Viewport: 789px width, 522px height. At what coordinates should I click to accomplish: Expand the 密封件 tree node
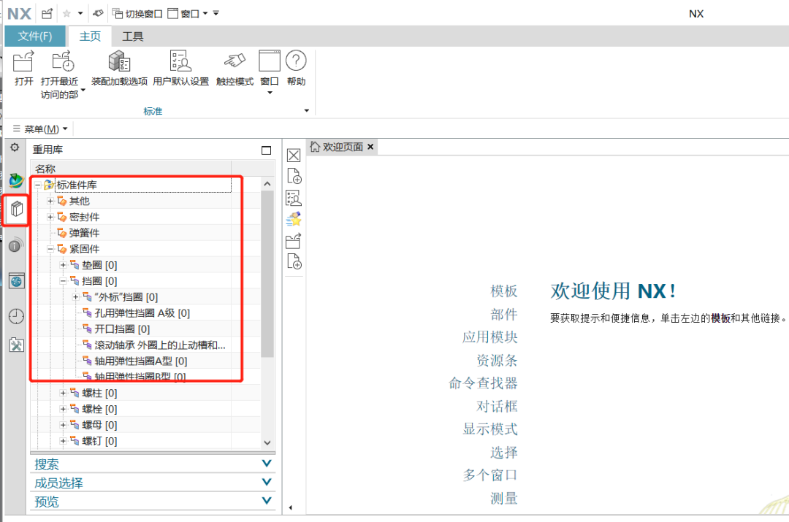click(x=50, y=217)
